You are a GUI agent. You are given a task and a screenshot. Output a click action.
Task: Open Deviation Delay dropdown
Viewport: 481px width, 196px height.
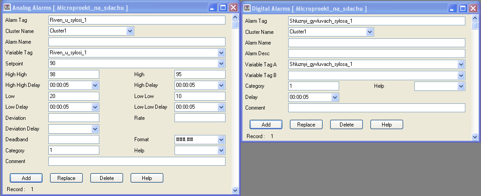click(x=95, y=129)
